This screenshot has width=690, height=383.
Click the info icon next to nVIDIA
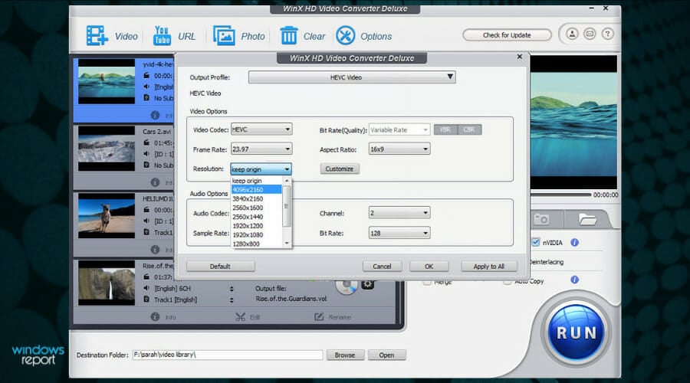tap(574, 242)
